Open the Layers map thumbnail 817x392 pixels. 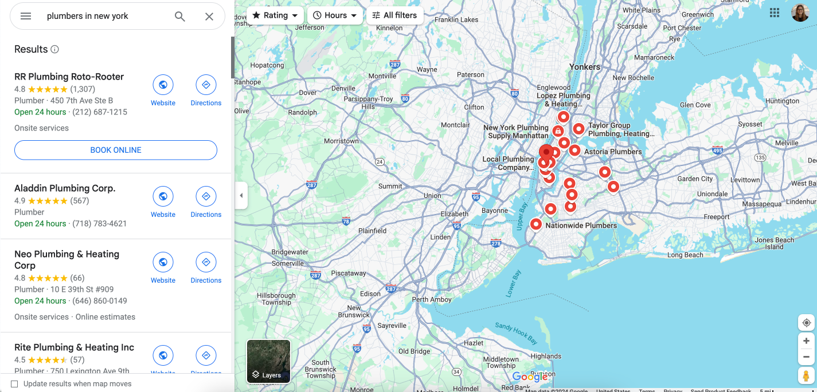click(x=268, y=361)
